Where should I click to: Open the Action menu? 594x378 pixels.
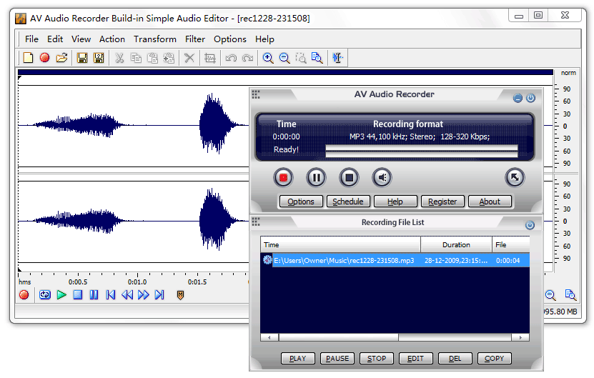tap(112, 39)
